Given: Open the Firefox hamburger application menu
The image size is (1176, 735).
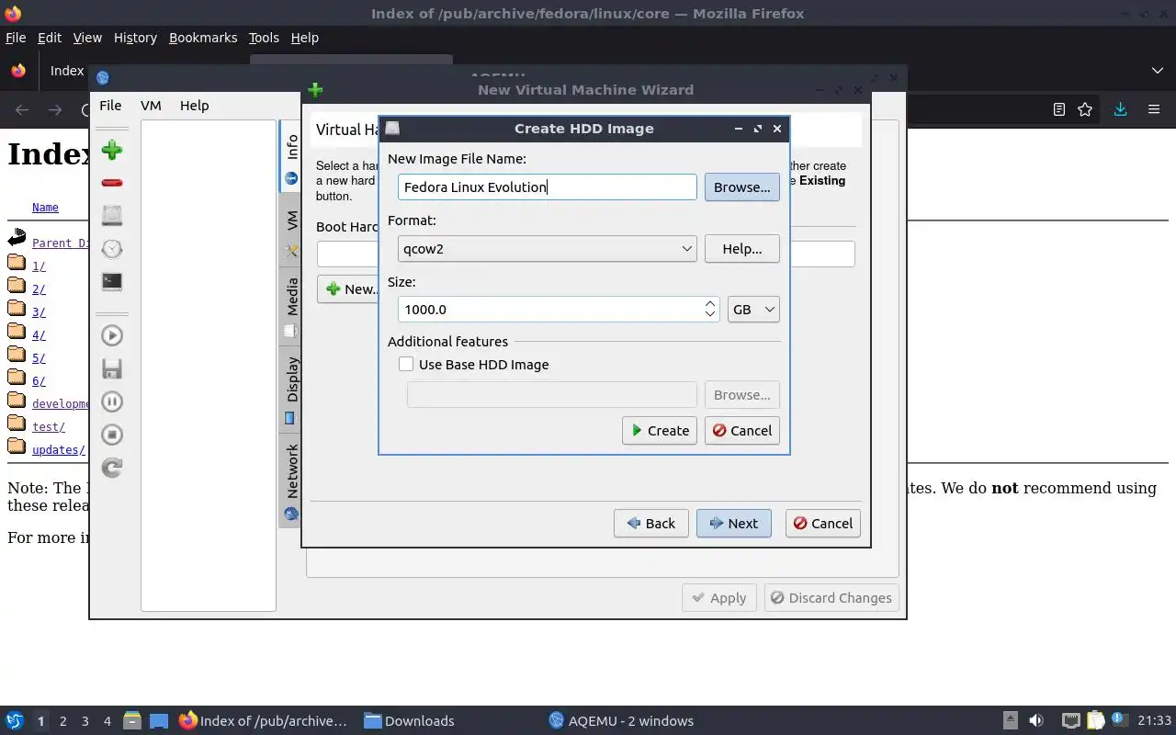Looking at the screenshot, I should (1154, 109).
